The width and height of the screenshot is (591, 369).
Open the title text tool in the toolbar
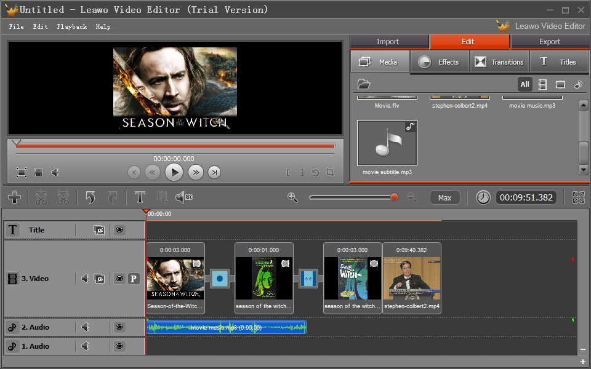[x=140, y=197]
